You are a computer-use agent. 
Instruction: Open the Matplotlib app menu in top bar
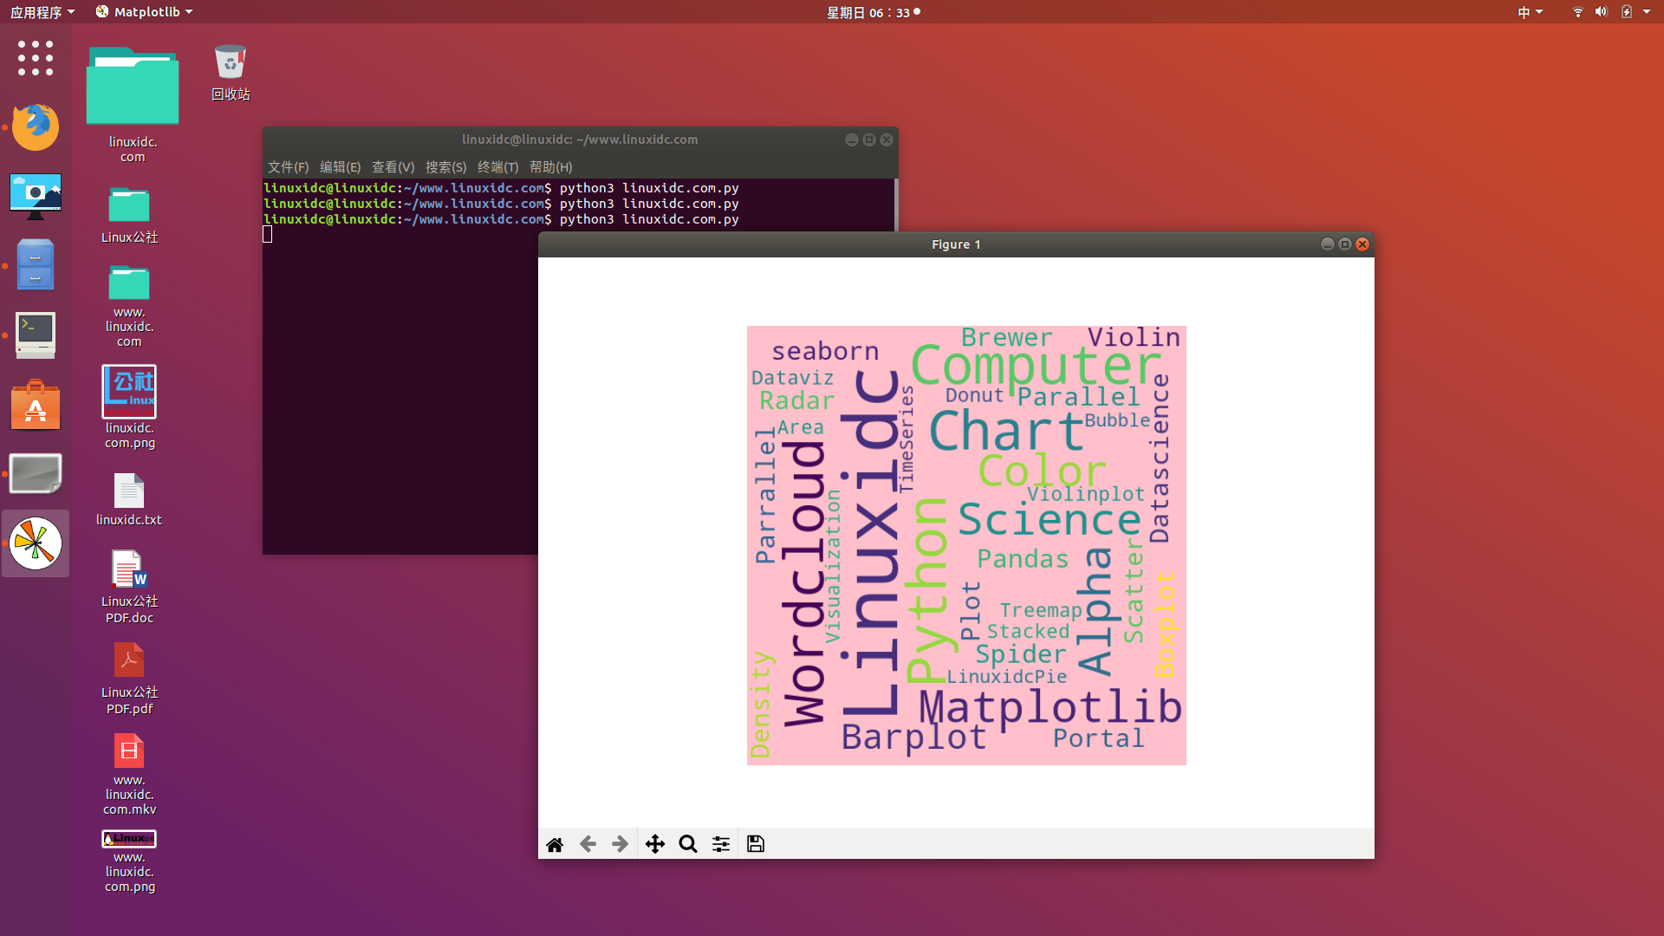pos(144,12)
